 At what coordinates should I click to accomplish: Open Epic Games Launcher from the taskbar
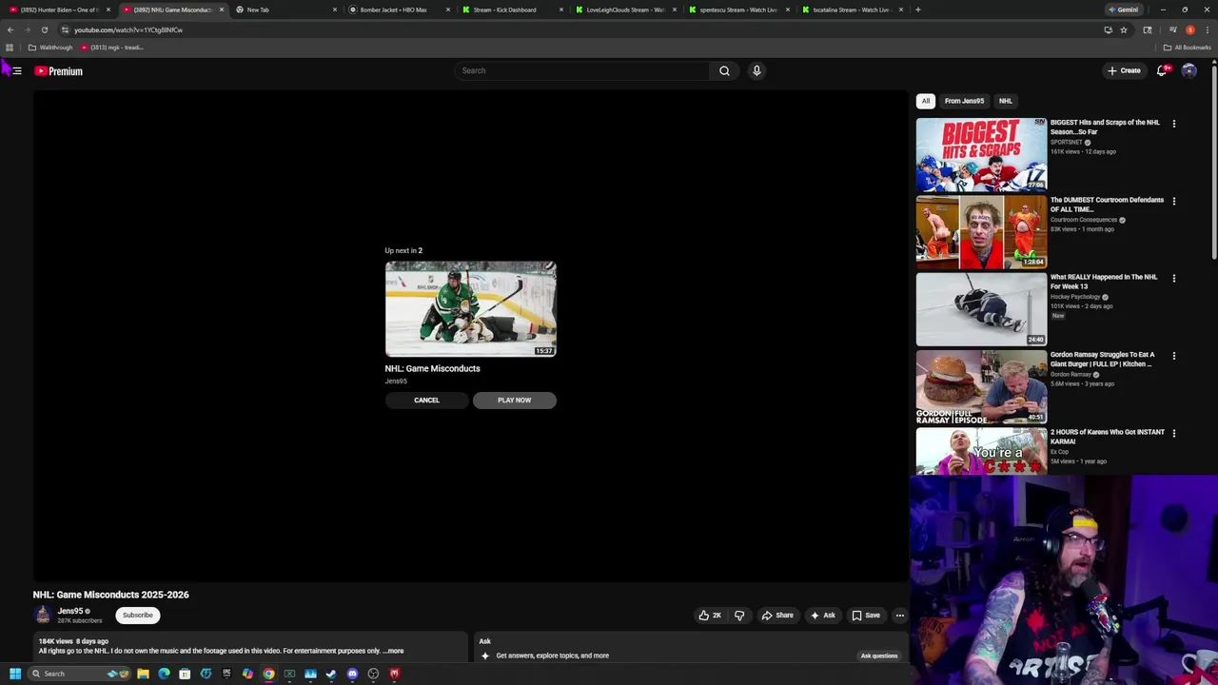(226, 674)
